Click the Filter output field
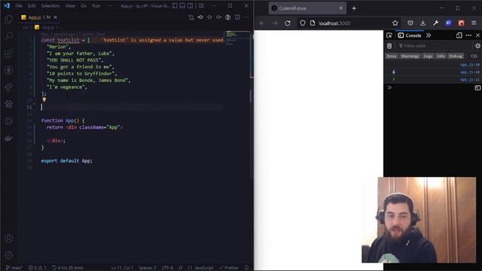 434,46
